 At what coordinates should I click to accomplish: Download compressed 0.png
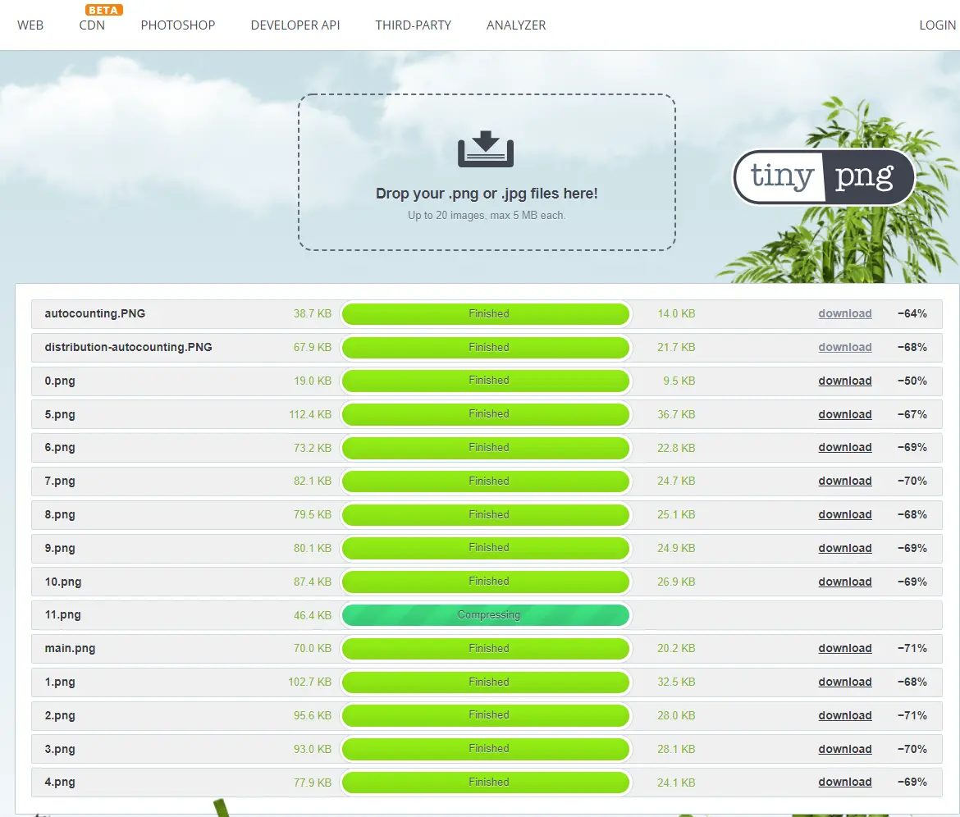845,381
